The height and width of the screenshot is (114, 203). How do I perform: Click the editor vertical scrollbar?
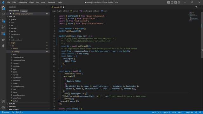coord(202,35)
